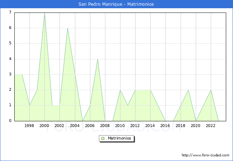Open the foro-ciudad.com URL link

pos(205,155)
